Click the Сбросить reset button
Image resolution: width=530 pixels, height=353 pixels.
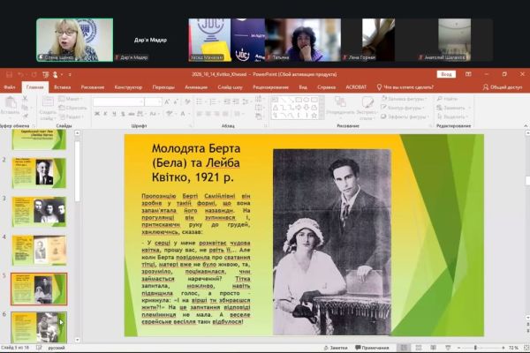pyautogui.click(x=72, y=108)
